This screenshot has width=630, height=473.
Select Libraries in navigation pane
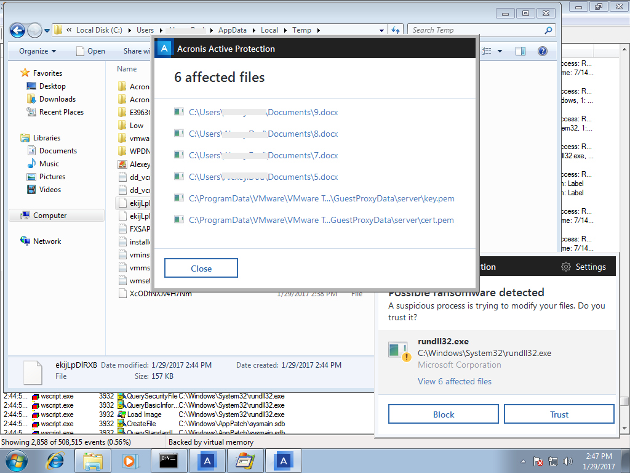click(x=40, y=137)
